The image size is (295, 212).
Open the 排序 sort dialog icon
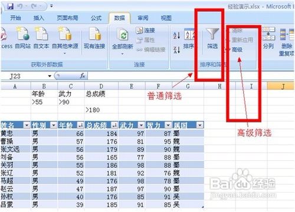coord(189,38)
